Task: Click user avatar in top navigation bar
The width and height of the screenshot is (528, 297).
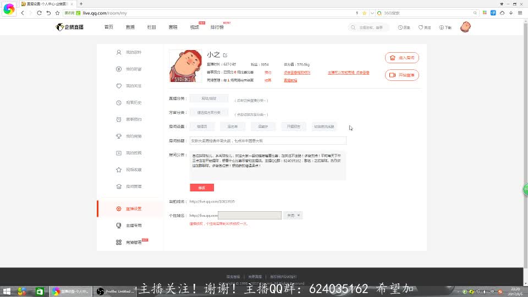Action: point(465,27)
